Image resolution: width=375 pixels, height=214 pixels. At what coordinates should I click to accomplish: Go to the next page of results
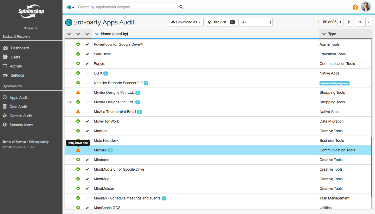coord(349,22)
